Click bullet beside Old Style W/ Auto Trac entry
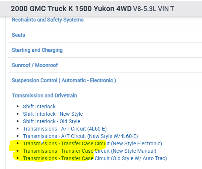The height and width of the screenshot is (169, 202). [18, 158]
